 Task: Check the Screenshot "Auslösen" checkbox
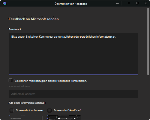click(x=49, y=110)
